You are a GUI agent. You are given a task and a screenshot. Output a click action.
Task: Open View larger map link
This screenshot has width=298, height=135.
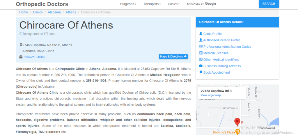coord(211,95)
